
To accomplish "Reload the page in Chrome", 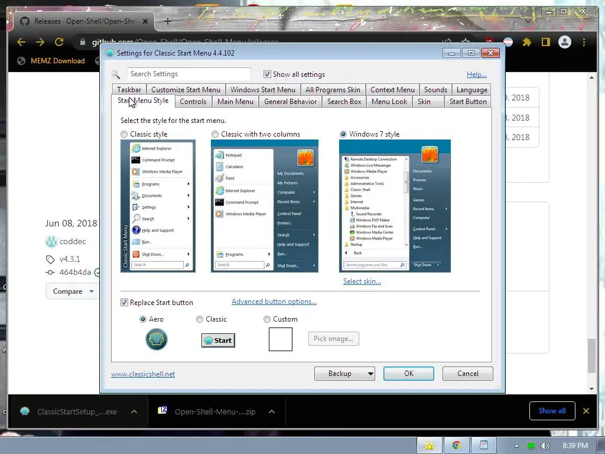I will coord(59,42).
